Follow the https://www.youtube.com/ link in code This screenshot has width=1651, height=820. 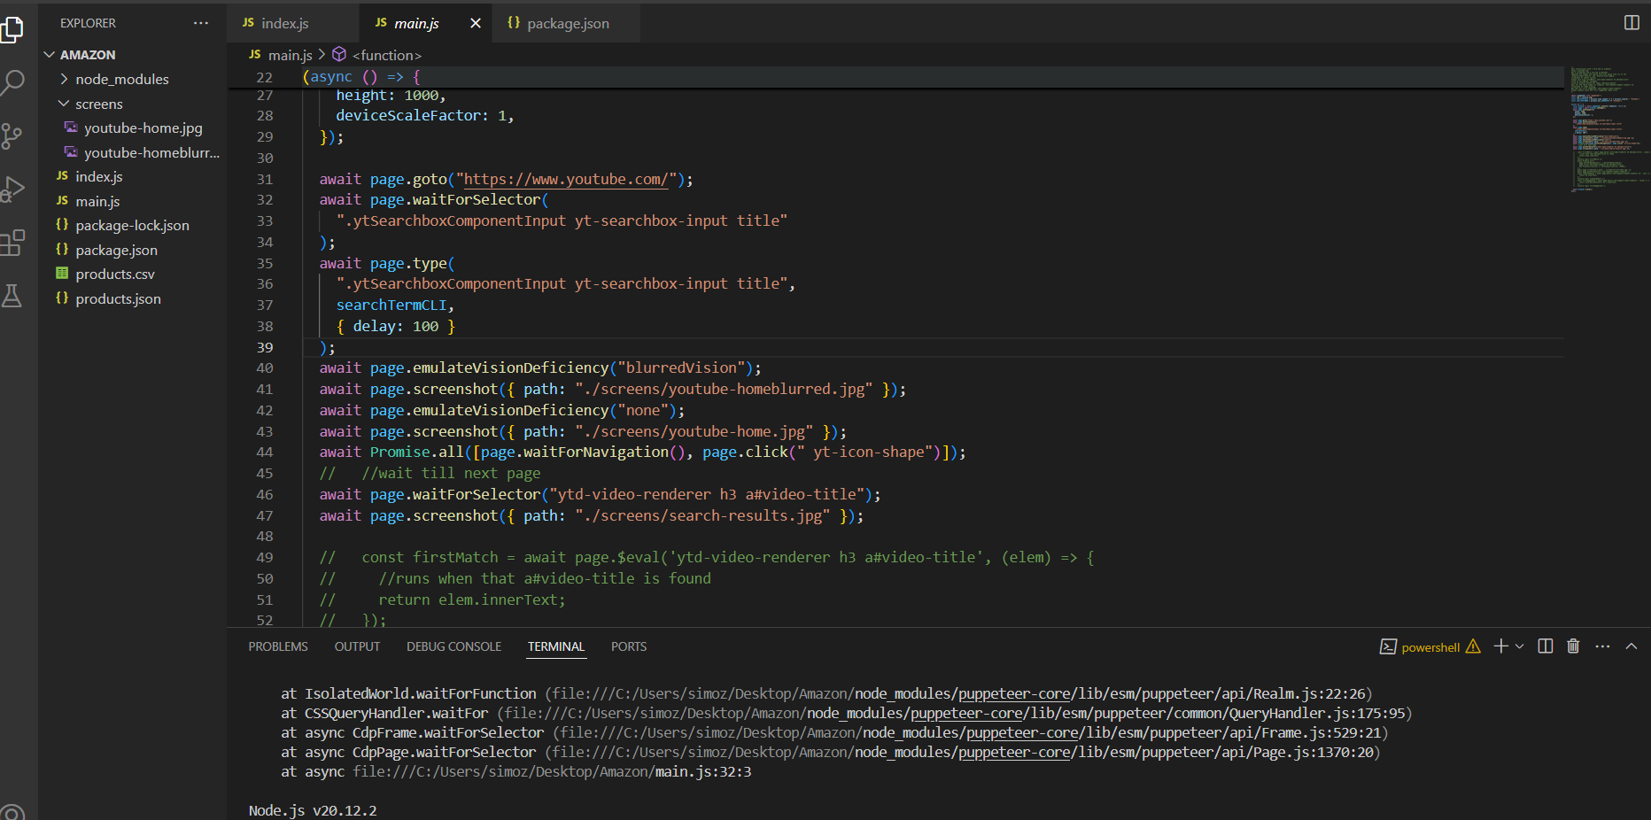(565, 179)
